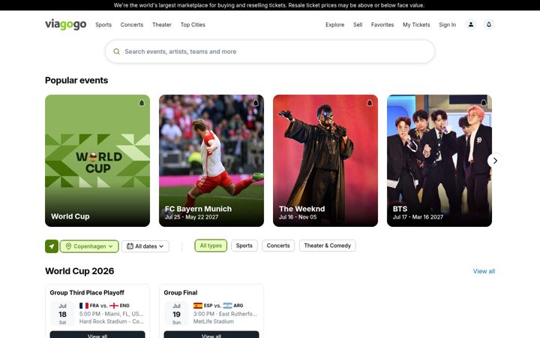Open the World Cup event card

pos(97,161)
